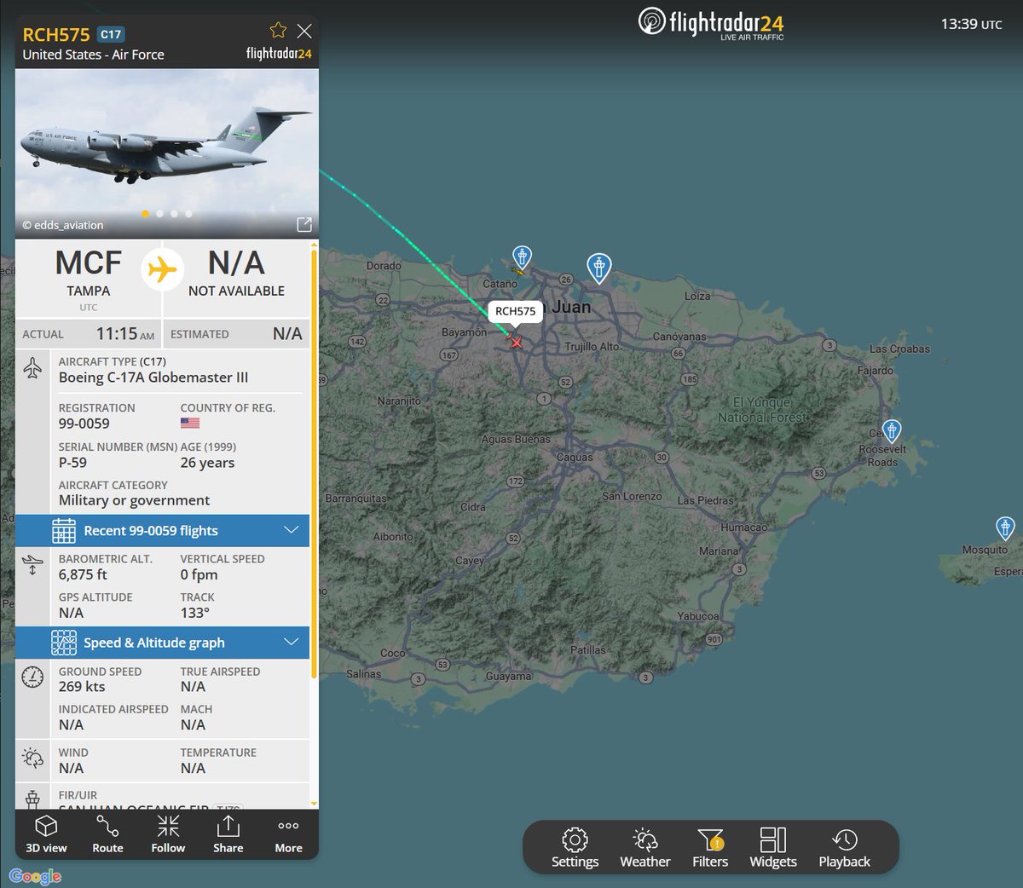The width and height of the screenshot is (1023, 888).
Task: Open the Weather layer options
Action: (645, 848)
